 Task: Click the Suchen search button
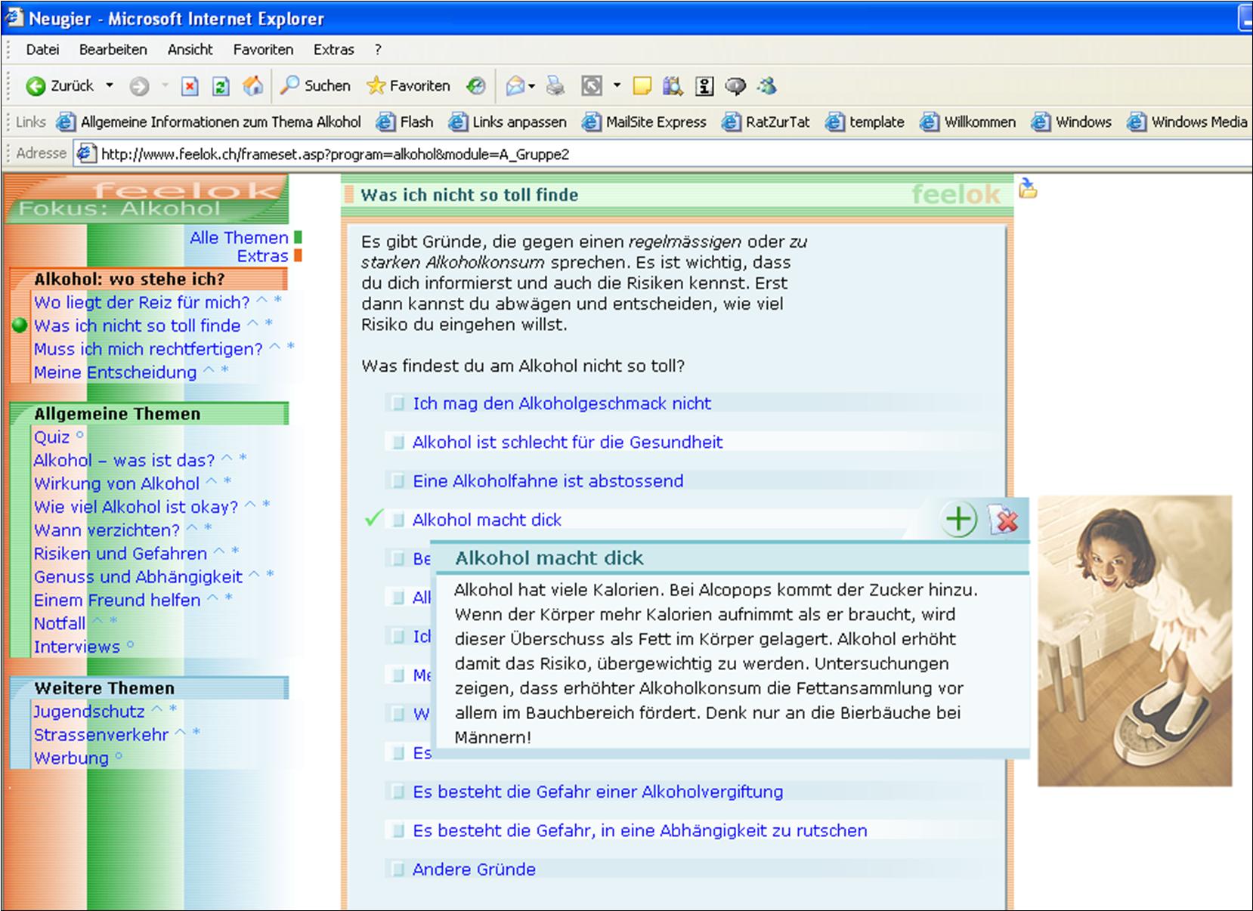[316, 85]
